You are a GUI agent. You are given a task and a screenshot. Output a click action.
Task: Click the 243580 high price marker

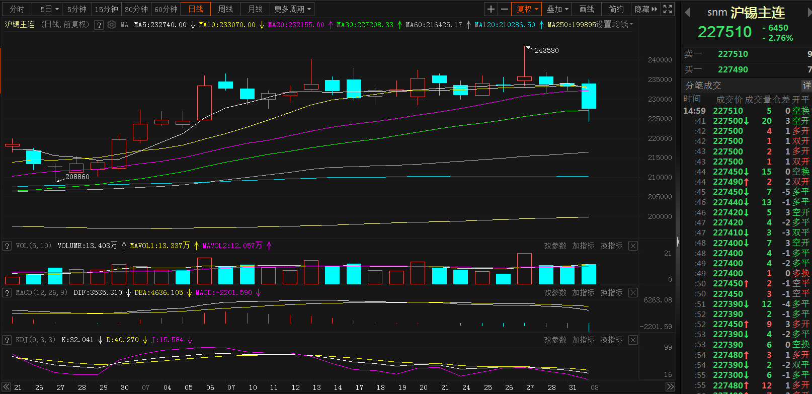coord(546,50)
